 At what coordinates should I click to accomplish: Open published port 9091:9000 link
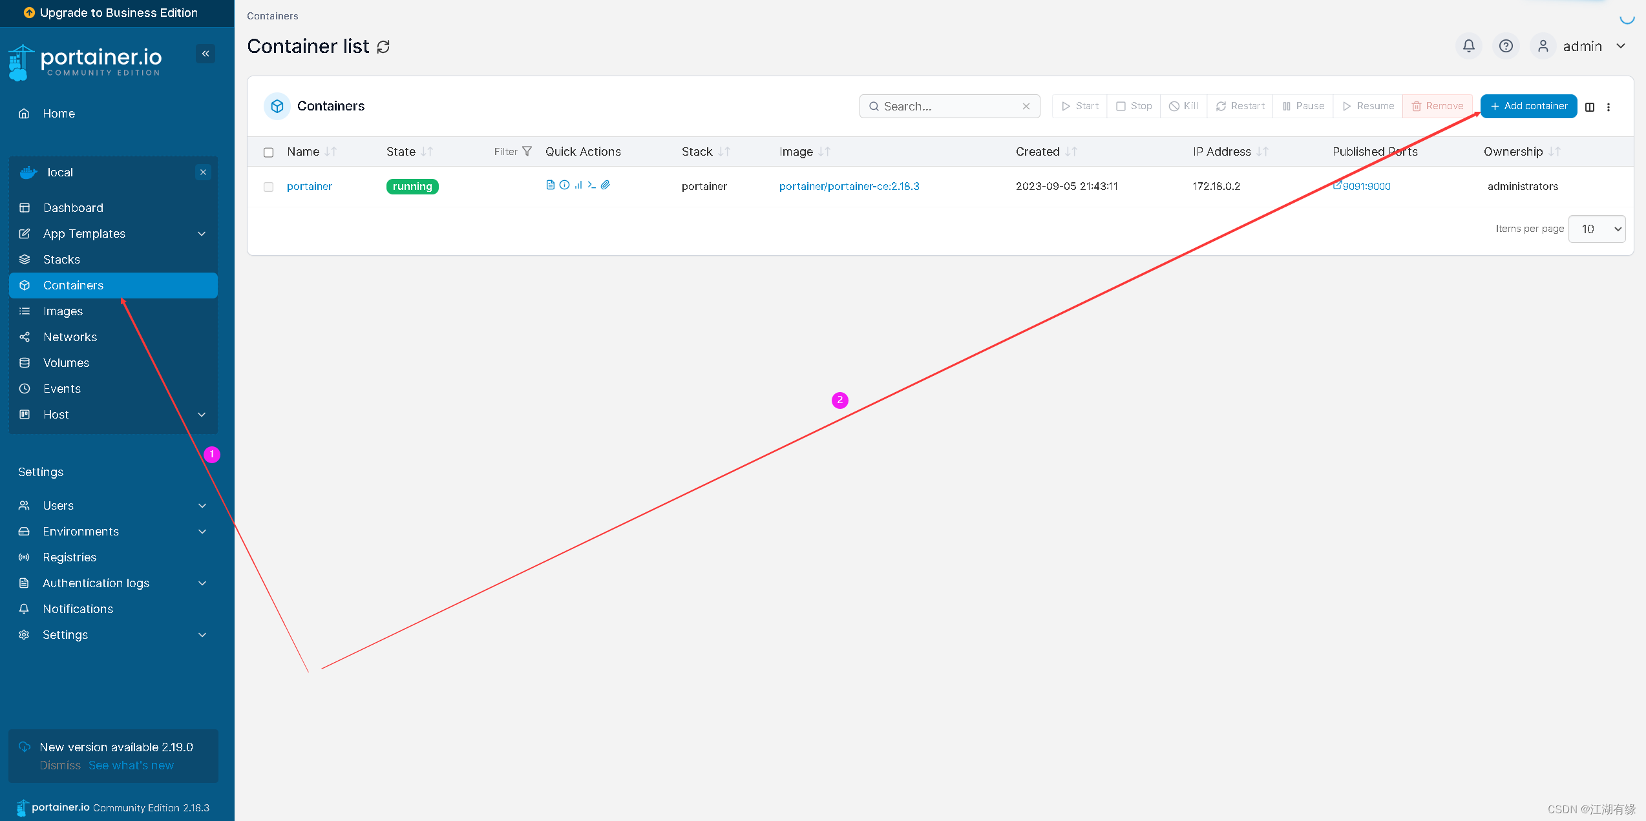point(1362,186)
